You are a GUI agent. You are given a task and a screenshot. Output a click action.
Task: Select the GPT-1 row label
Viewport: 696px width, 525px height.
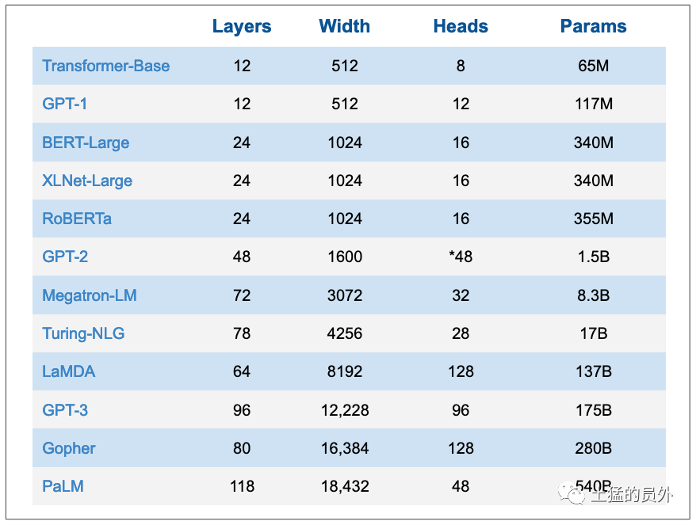65,104
